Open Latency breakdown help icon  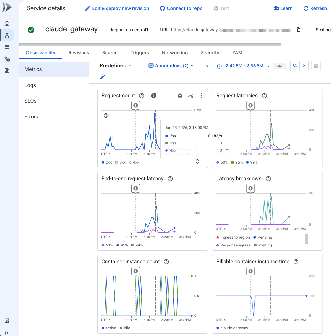click(268, 179)
